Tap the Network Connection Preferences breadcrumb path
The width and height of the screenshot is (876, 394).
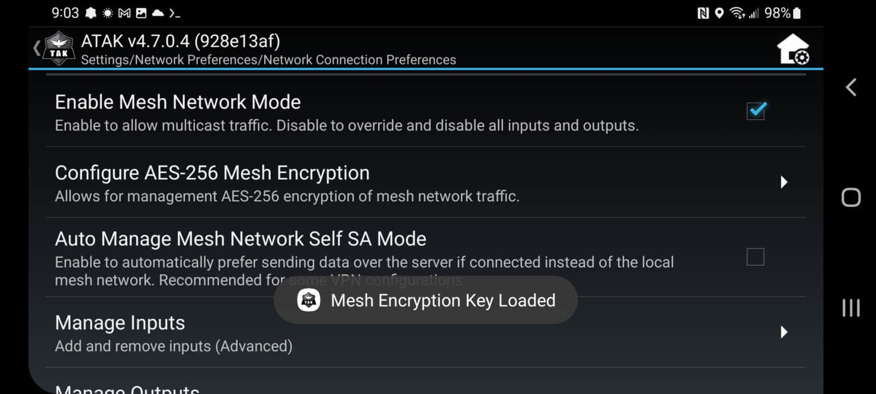(x=268, y=60)
